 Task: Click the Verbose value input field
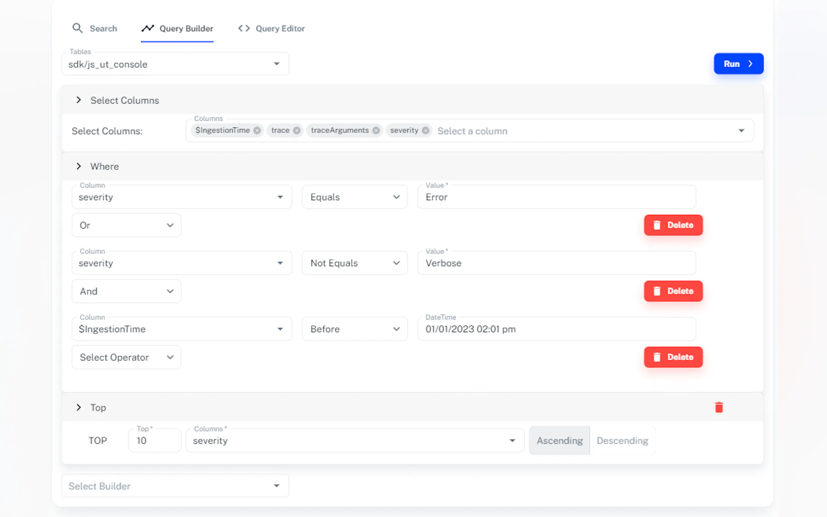click(x=556, y=263)
